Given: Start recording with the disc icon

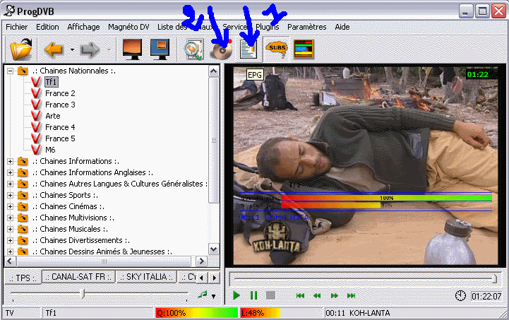Looking at the screenshot, I should coord(222,49).
